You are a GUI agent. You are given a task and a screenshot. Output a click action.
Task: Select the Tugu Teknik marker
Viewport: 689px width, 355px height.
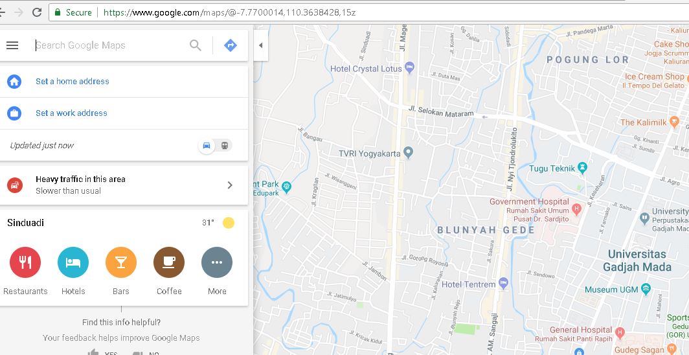pos(582,167)
